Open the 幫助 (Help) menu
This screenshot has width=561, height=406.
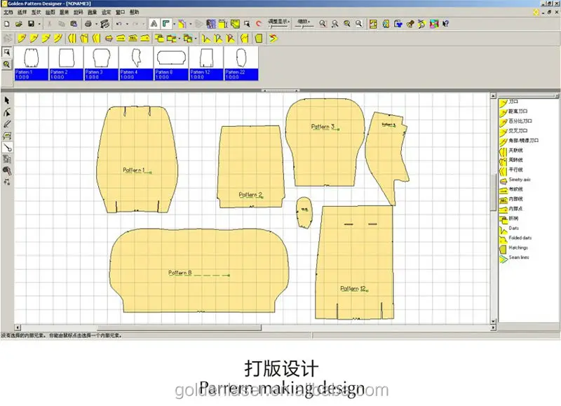coord(134,13)
